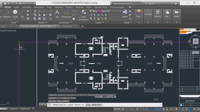The width and height of the screenshot is (200, 112).
Task: Toggle layer on/off lightbulb for electrical
Action: 91,11
